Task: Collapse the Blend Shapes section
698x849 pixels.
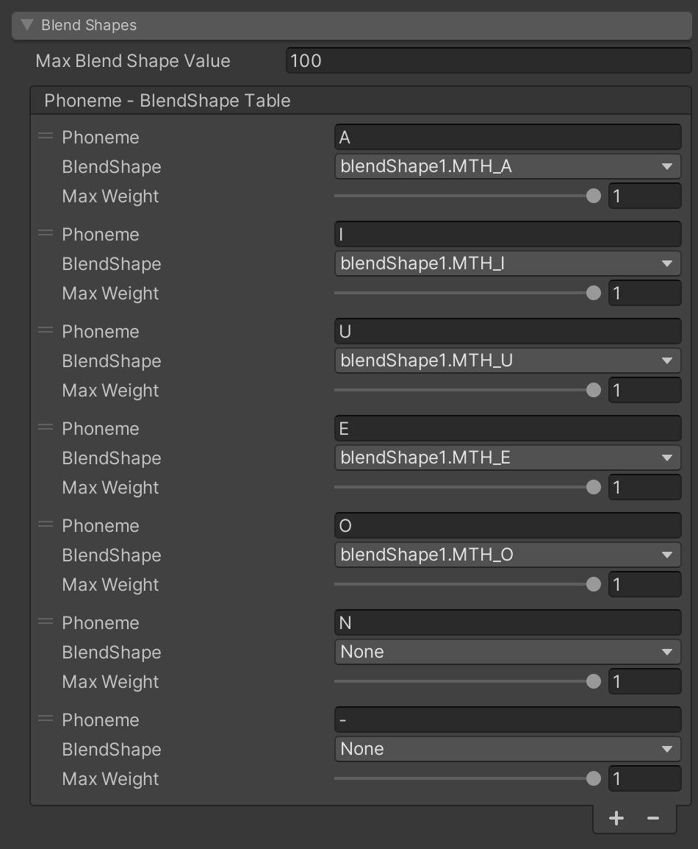Action: 28,25
